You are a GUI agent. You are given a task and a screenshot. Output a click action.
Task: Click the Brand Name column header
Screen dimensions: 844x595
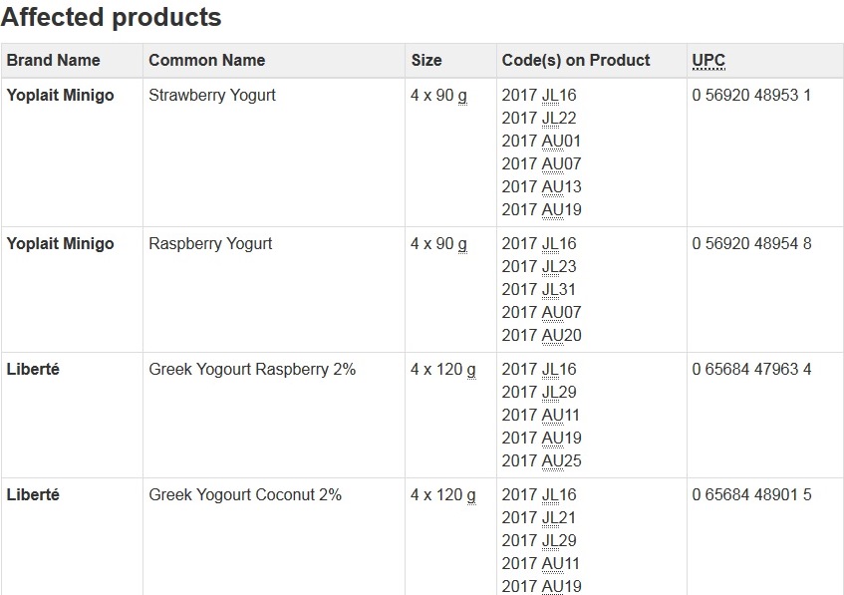point(54,61)
